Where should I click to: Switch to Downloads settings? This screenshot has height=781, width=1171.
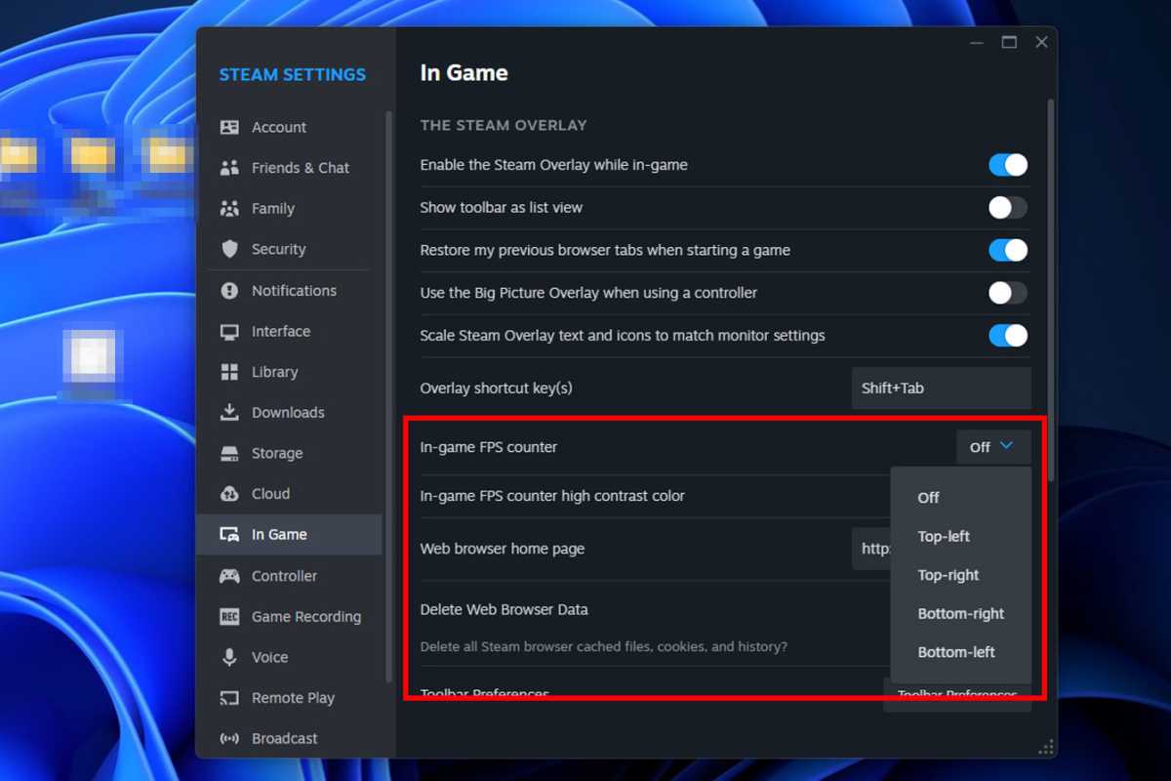[x=289, y=412]
